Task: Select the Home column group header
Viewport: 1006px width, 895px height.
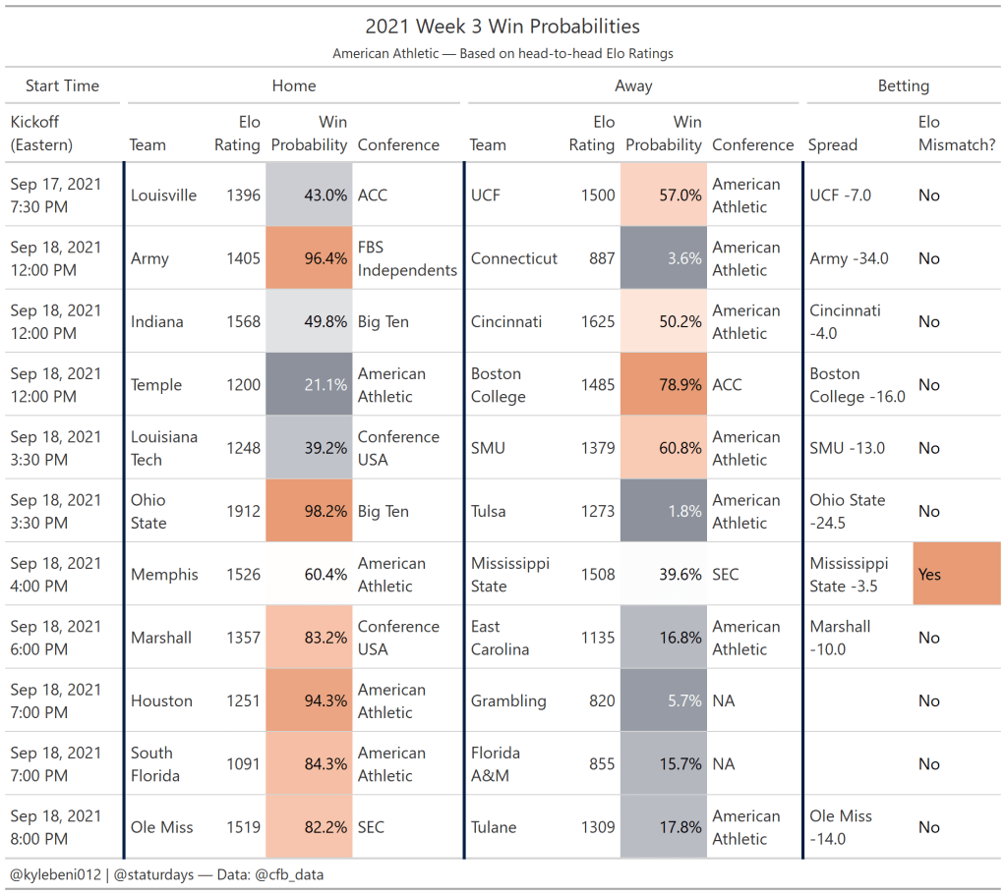Action: pos(293,85)
